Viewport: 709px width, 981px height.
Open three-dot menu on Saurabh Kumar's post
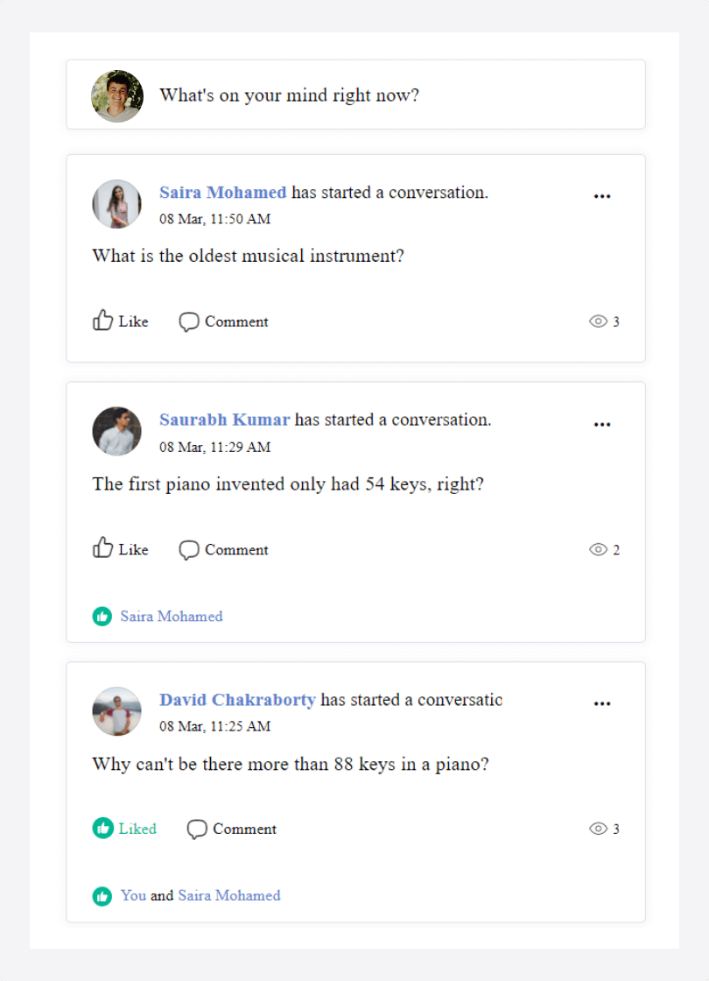tap(602, 424)
